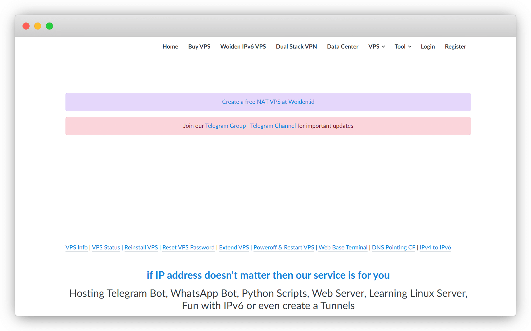
Task: Open the Data Center page
Action: [342, 46]
